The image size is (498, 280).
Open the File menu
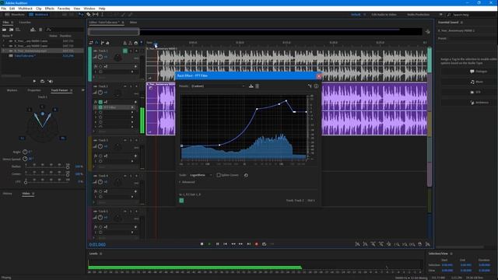3,9
